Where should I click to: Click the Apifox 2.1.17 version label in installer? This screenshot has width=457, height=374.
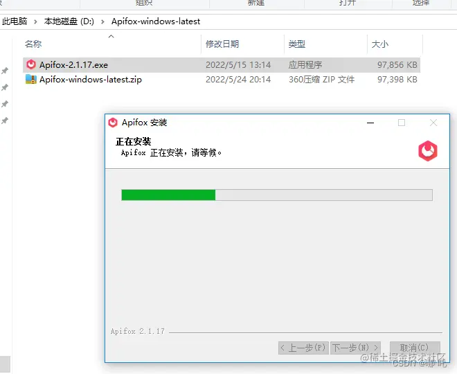tap(138, 331)
